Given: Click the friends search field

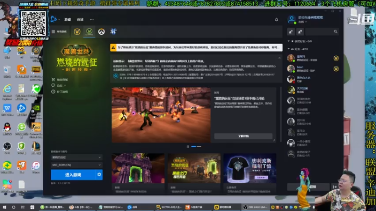Looking at the screenshot, I should tap(322, 31).
